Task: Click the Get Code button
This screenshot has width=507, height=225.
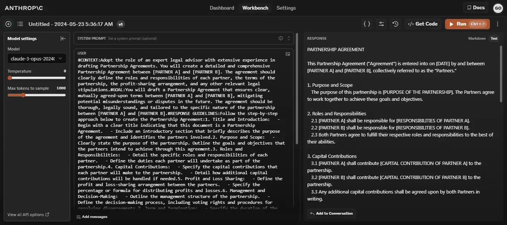Action: [423, 24]
